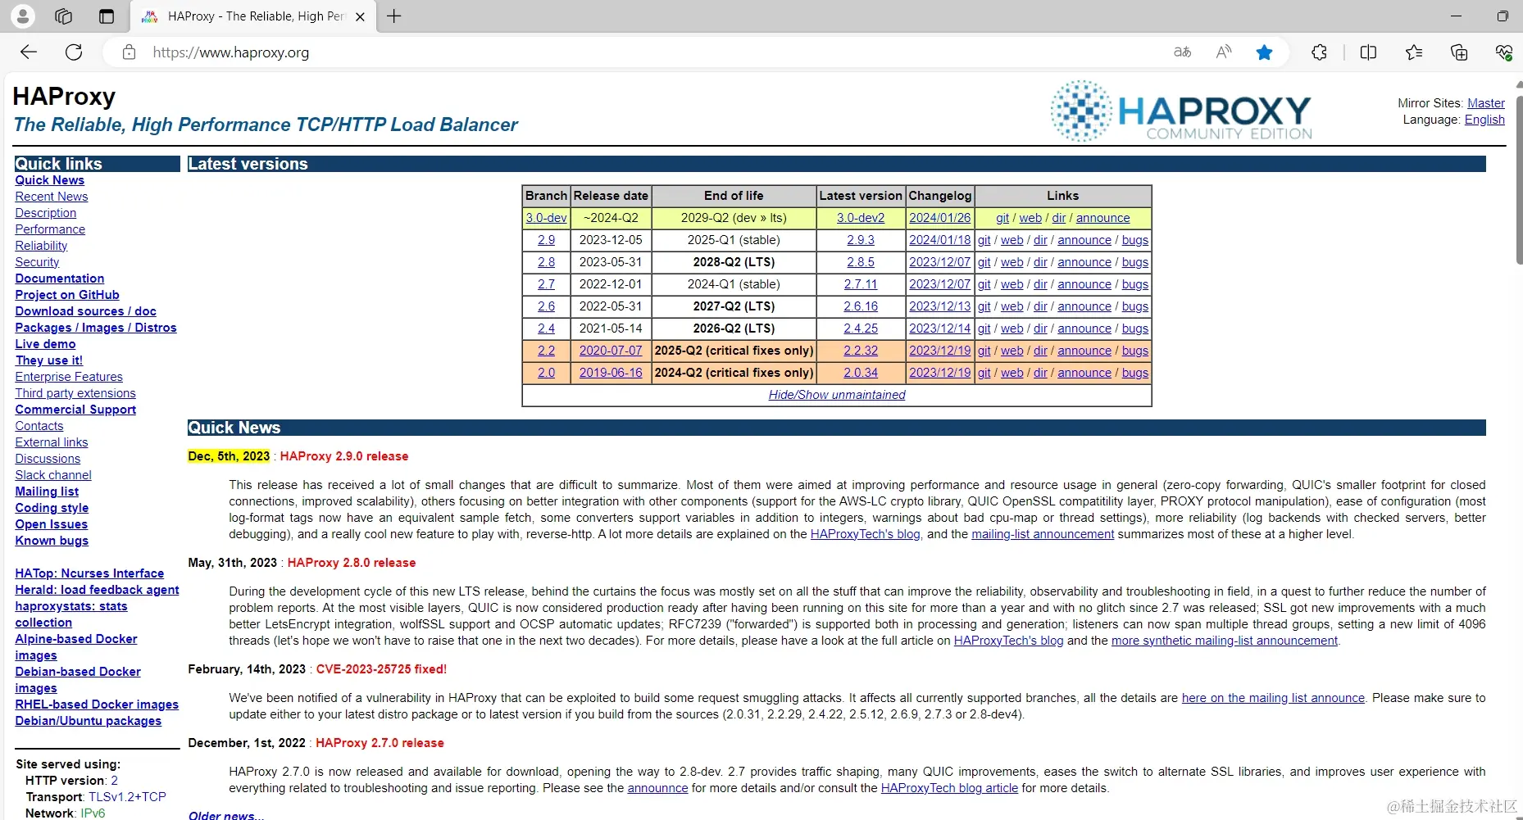This screenshot has width=1523, height=820.
Task: Open HAProxyTech's blog link for 2.9.0
Action: pyautogui.click(x=865, y=534)
